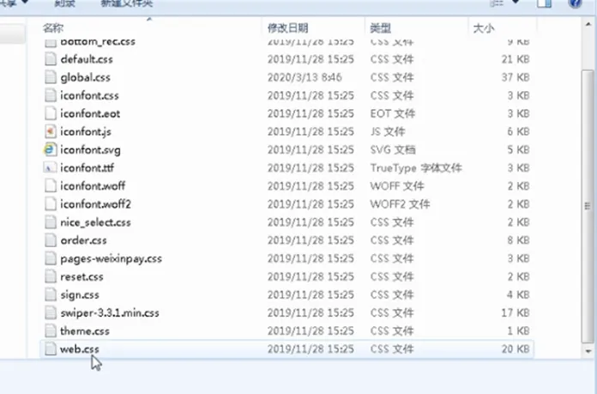
Task: Click the iconfont.eot file icon
Action: 51,113
